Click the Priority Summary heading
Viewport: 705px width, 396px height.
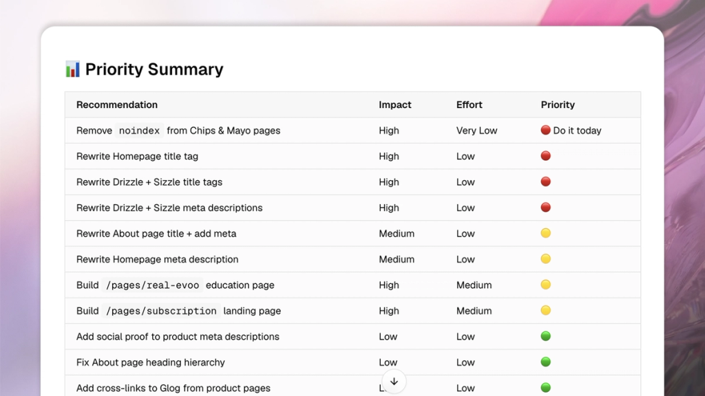[154, 69]
